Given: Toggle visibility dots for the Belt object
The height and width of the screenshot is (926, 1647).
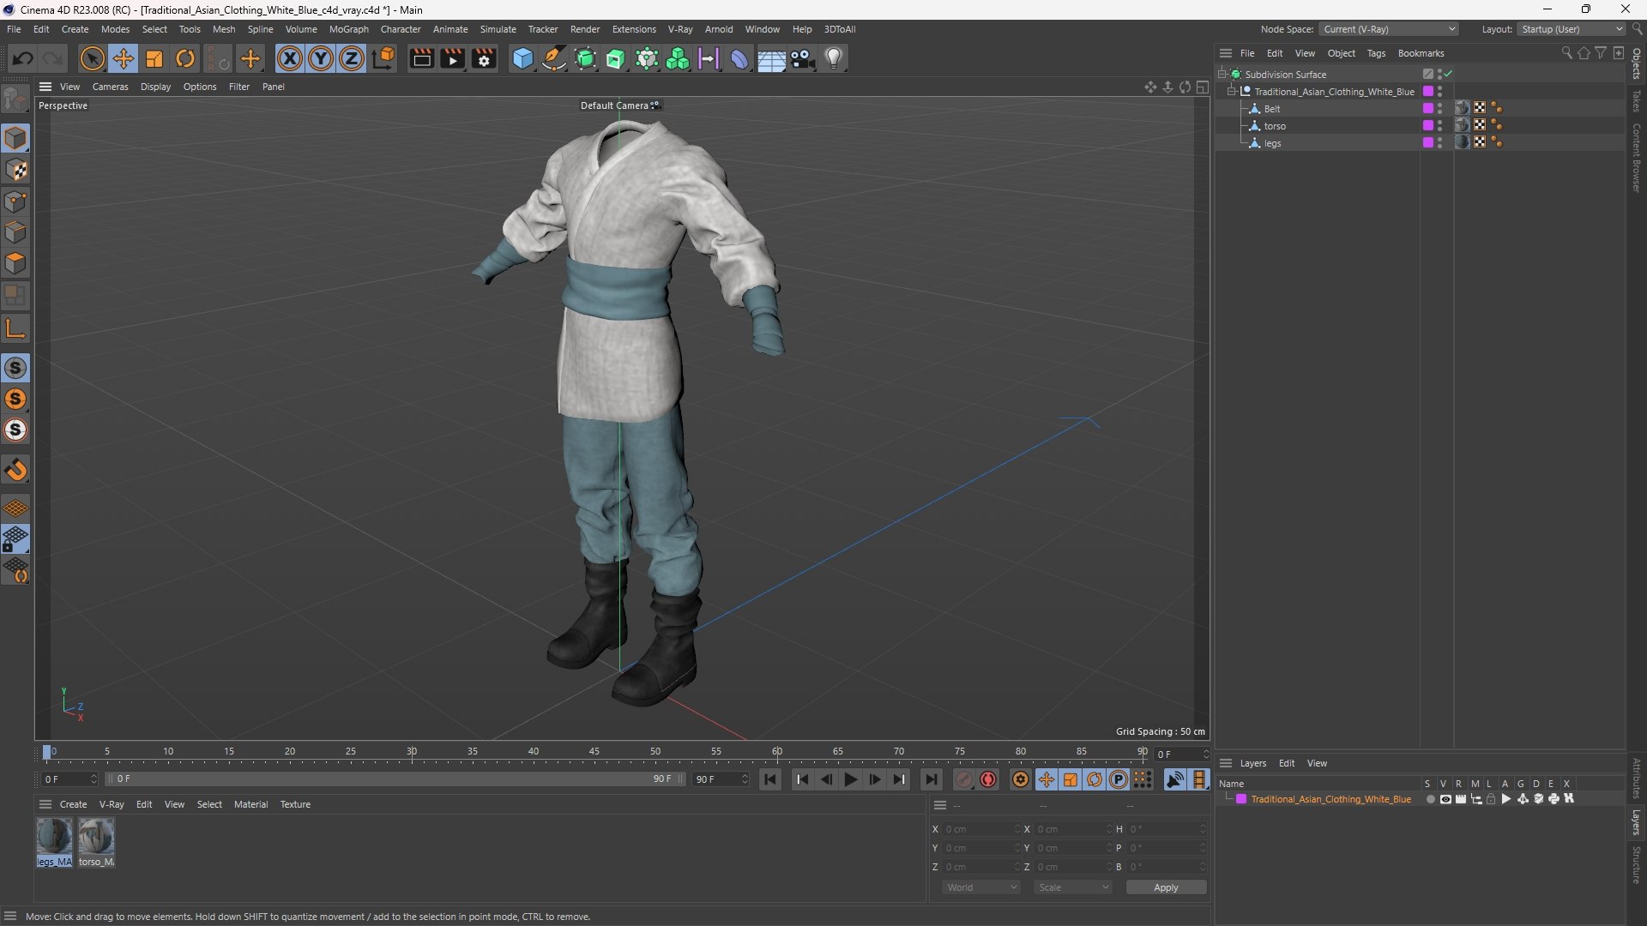Looking at the screenshot, I should 1440,109.
